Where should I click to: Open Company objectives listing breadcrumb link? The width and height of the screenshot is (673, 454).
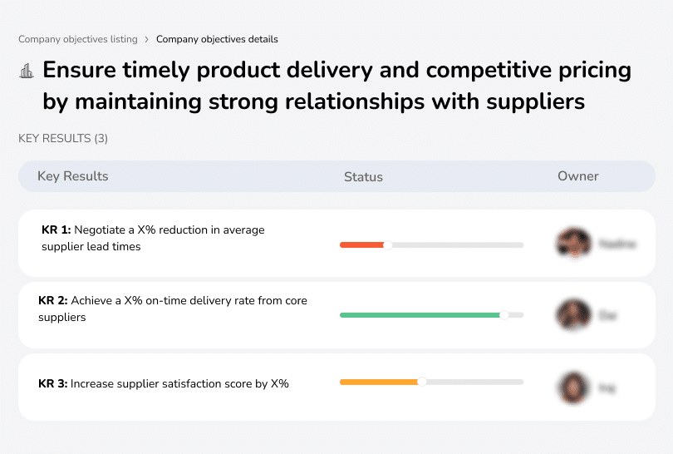point(78,39)
